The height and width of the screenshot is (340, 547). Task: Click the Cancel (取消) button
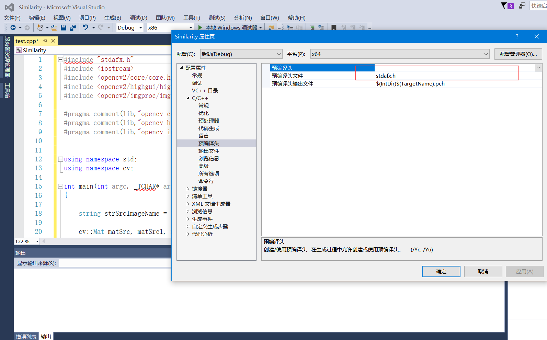coord(483,271)
